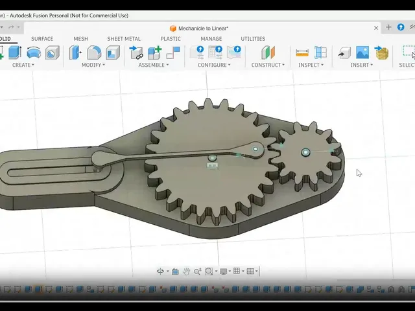Activate the Orbit navigation tool
Screen dimensions: 415x311
[160, 271]
